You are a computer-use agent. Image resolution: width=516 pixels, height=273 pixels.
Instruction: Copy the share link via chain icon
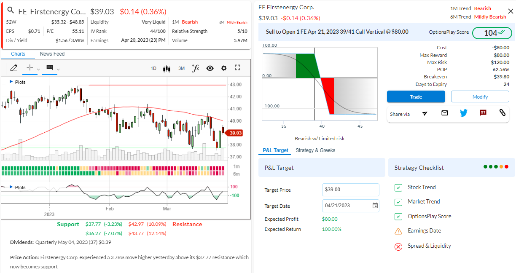502,113
